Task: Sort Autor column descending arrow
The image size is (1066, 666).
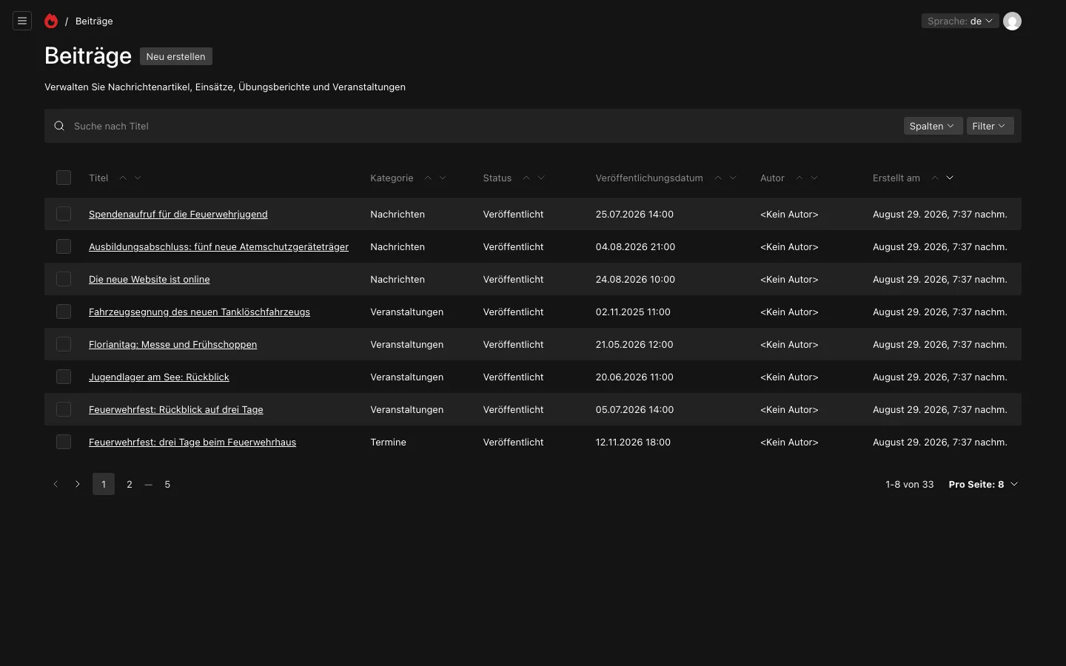Action: pos(814,178)
